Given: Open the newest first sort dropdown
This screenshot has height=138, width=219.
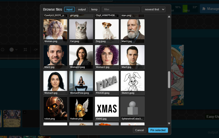Looking at the screenshot, I should coord(154,9).
